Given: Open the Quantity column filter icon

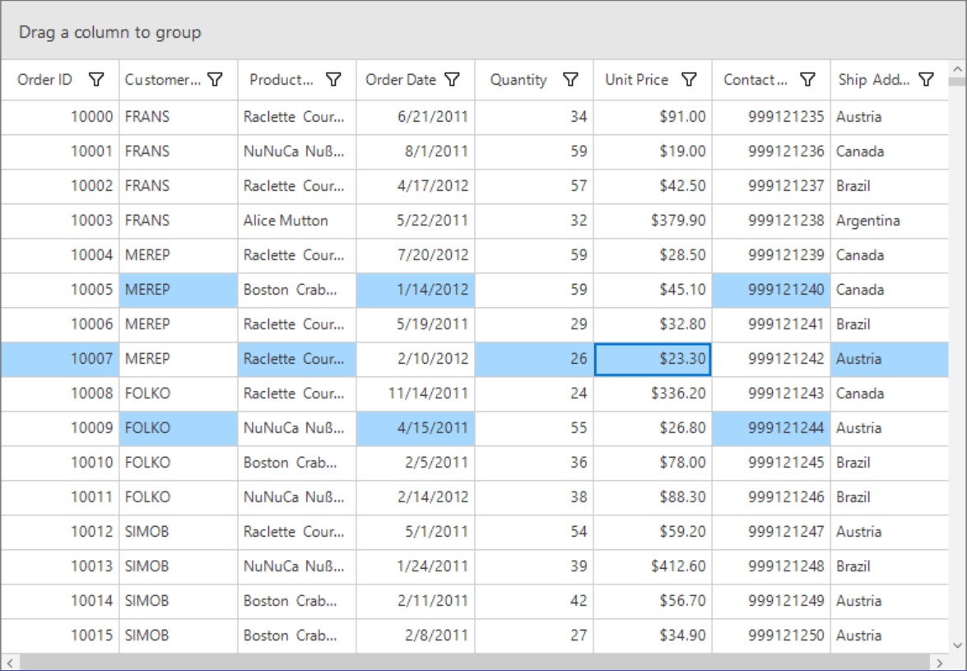Looking at the screenshot, I should pyautogui.click(x=570, y=80).
